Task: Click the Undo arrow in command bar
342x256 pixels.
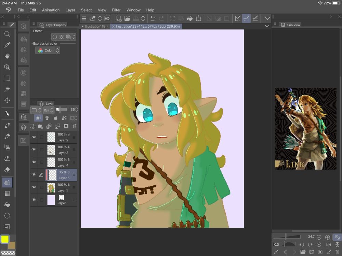Action: [153, 18]
